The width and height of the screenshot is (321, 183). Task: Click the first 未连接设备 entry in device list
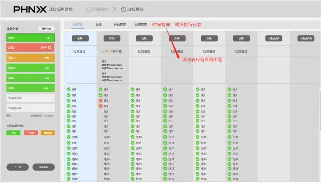[x=30, y=98]
